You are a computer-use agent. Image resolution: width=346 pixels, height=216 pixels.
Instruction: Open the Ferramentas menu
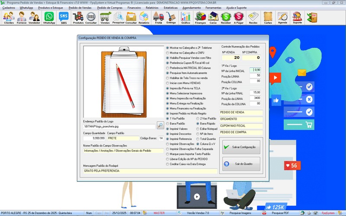coord(213,8)
